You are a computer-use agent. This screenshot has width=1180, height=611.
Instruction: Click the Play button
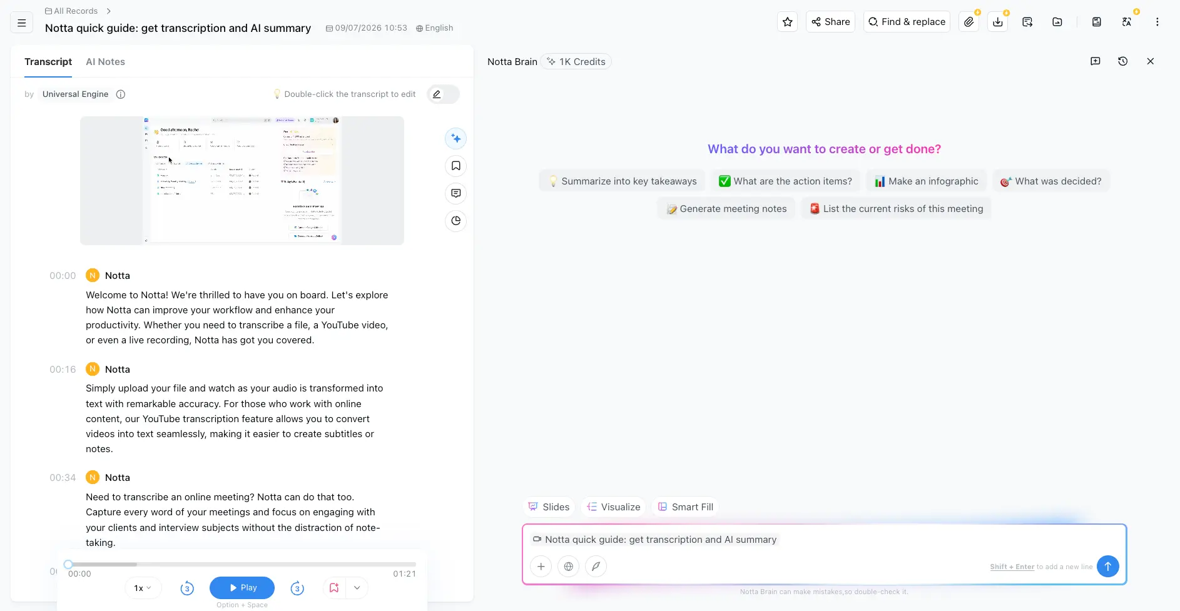click(x=242, y=588)
